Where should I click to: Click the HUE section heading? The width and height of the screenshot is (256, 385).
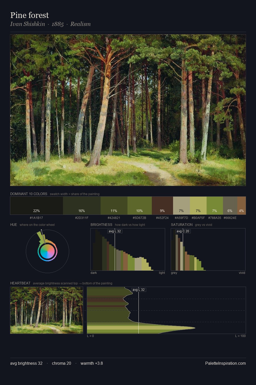coord(14,225)
